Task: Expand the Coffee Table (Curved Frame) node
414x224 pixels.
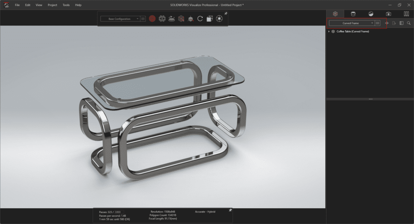Action: coord(329,32)
